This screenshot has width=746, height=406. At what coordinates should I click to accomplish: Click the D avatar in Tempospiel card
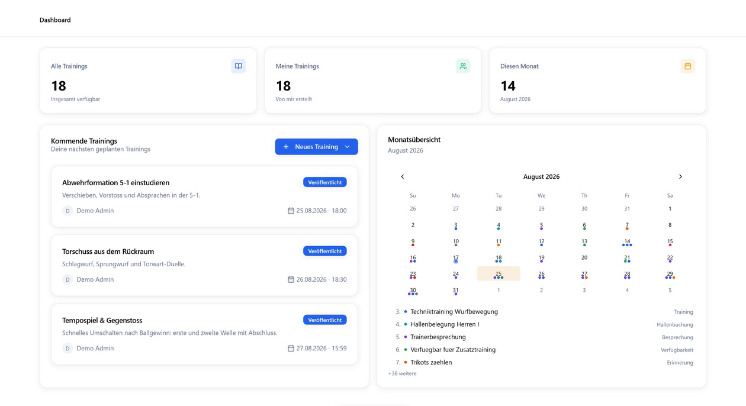point(67,348)
